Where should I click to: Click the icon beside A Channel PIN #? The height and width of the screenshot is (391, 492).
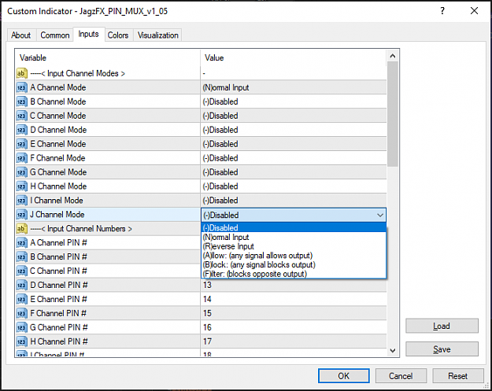pos(22,242)
